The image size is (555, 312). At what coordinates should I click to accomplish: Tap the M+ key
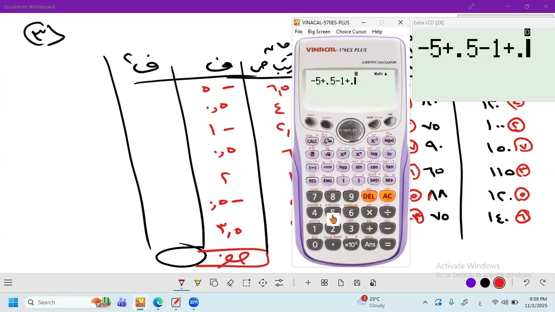pyautogui.click(x=389, y=180)
